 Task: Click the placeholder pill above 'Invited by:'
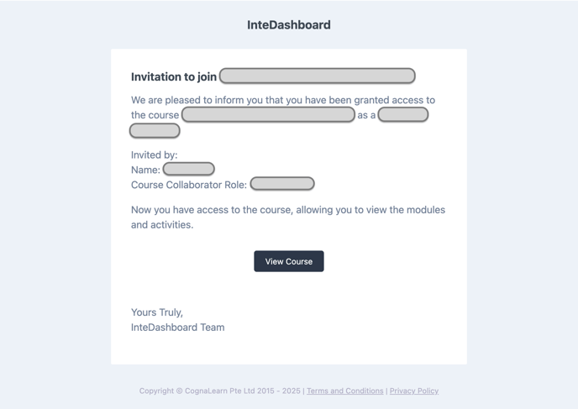click(x=155, y=131)
